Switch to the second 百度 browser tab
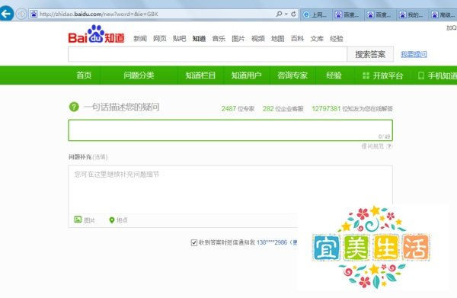Viewport: 457px width, 298px height. click(380, 14)
